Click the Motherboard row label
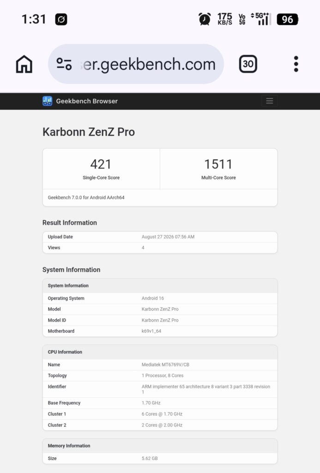Image resolution: width=320 pixels, height=473 pixels. 61,331
